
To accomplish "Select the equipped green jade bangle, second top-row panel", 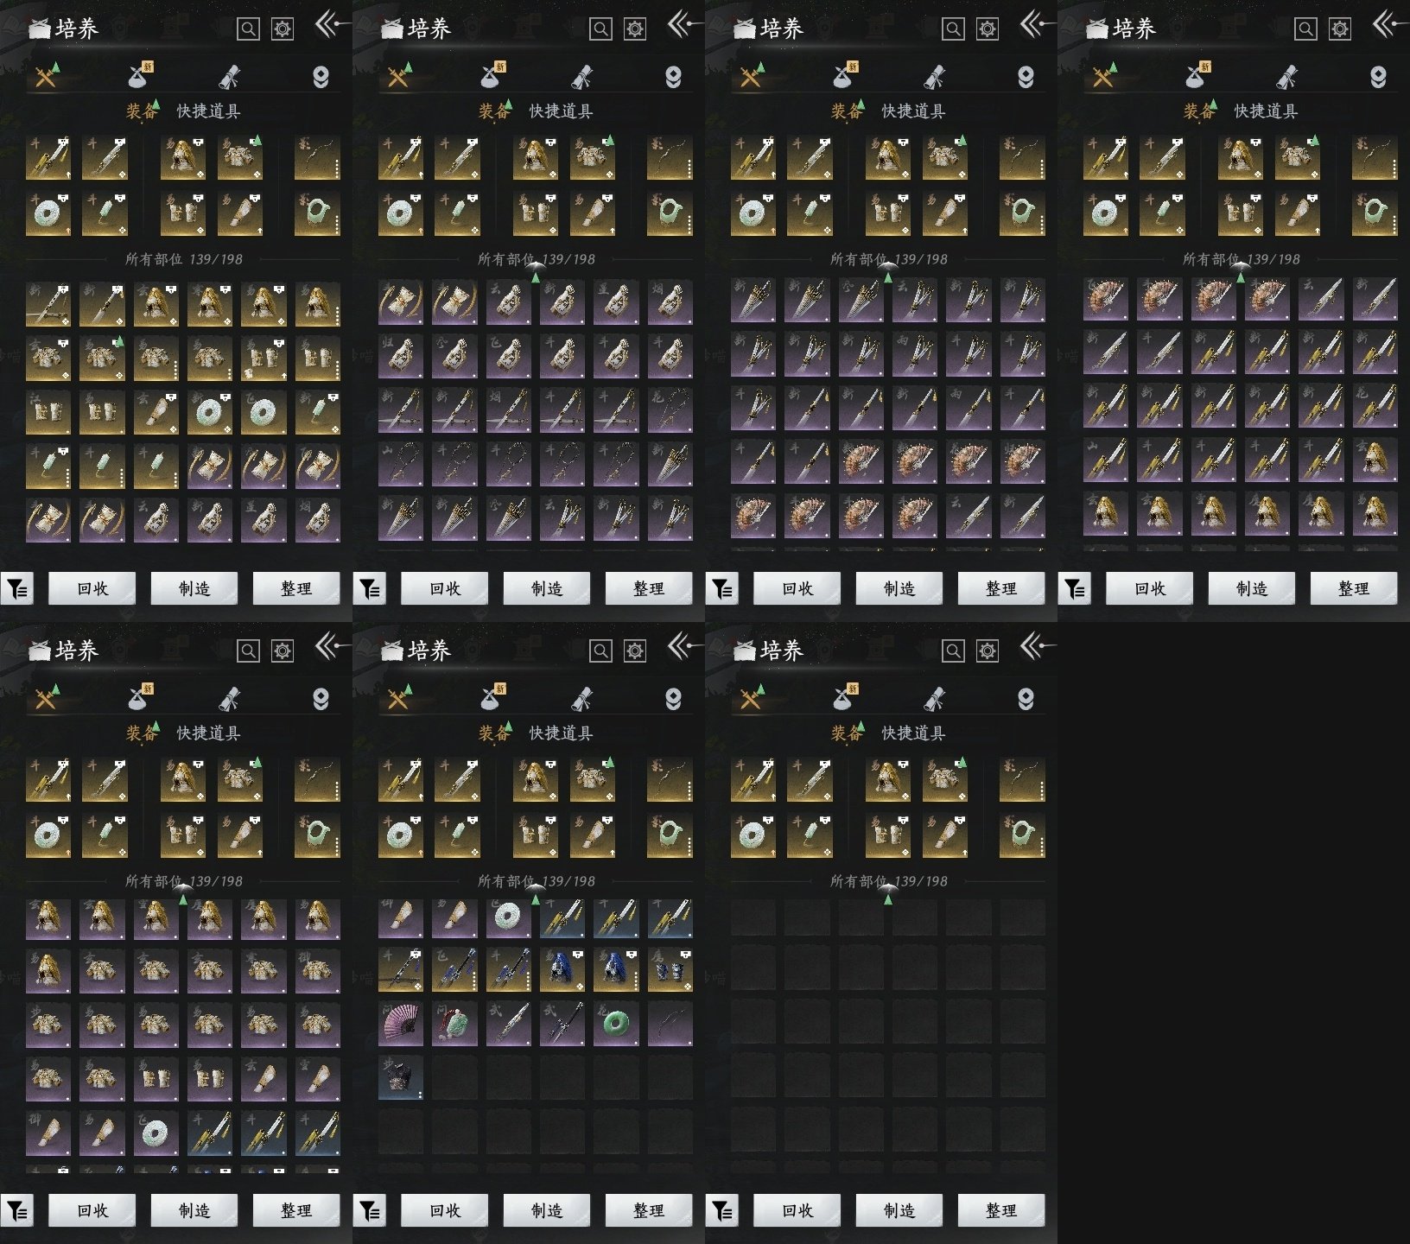I will 670,213.
